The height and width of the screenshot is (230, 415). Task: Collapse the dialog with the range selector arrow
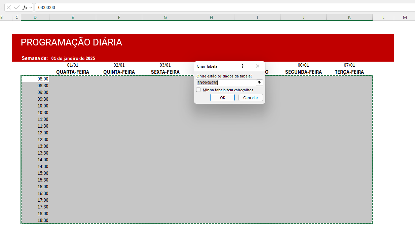[x=259, y=83]
